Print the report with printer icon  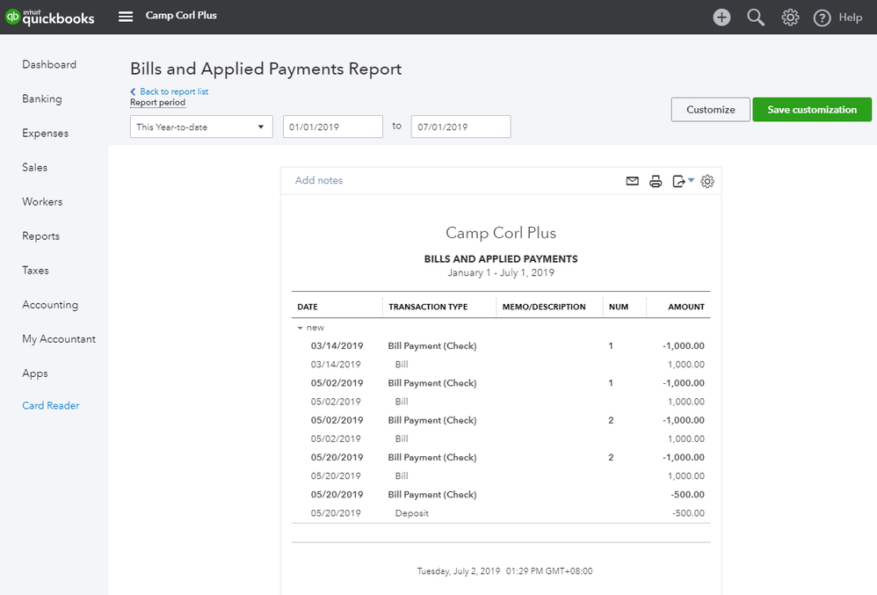656,181
